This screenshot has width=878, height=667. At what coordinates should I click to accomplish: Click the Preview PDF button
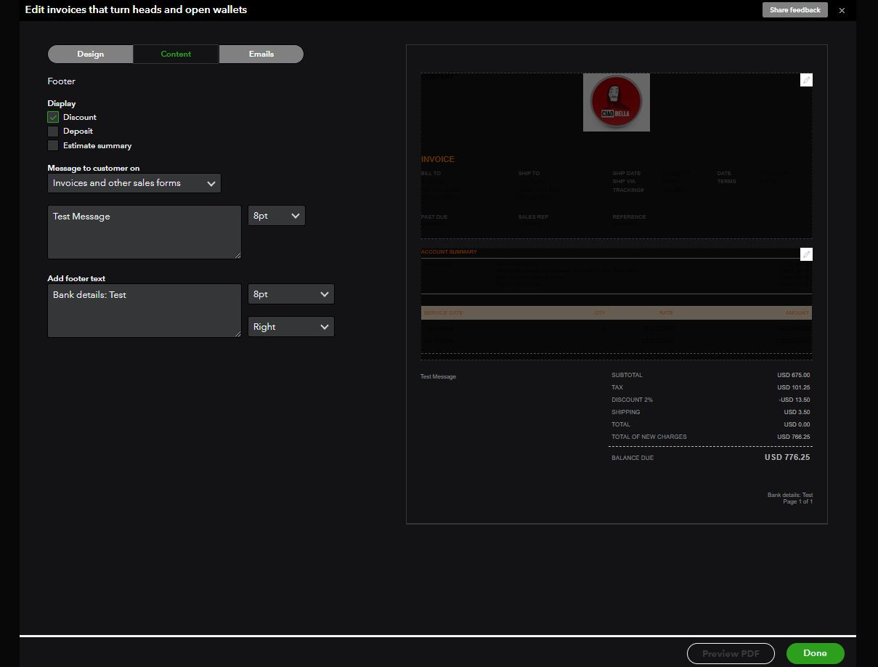click(730, 653)
